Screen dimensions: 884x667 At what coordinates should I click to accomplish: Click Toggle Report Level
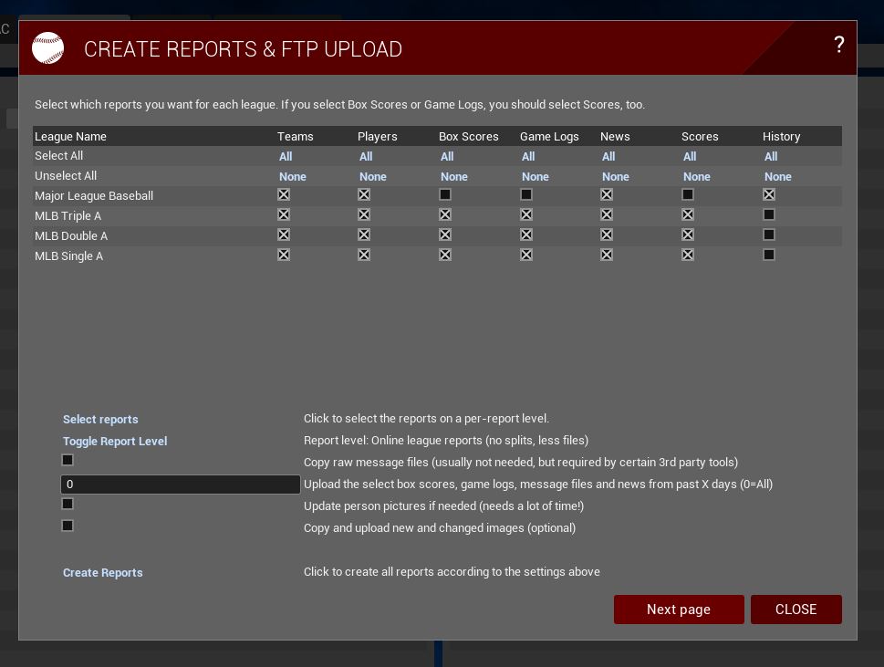[115, 442]
